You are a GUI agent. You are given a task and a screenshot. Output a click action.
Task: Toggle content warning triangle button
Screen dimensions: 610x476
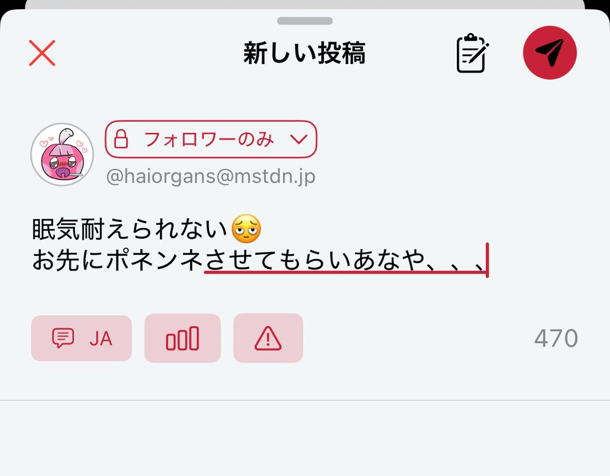coord(268,338)
